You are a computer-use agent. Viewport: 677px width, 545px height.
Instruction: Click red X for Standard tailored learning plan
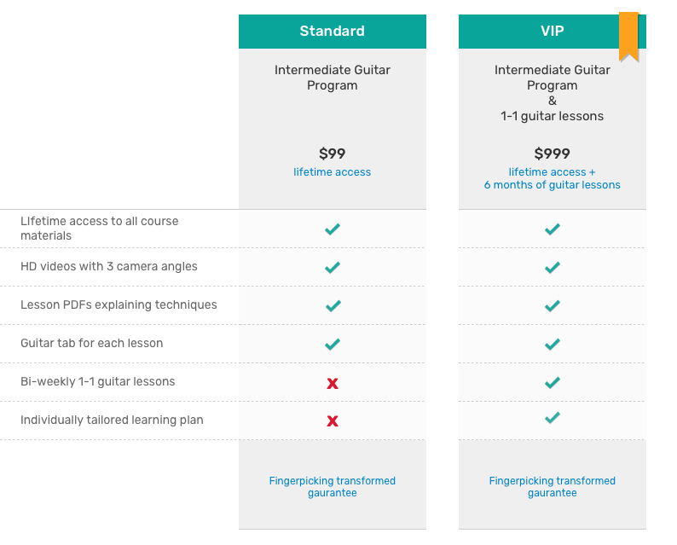tap(333, 420)
